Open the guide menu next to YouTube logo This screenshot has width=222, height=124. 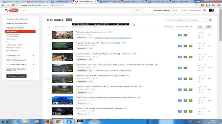(x=25, y=10)
